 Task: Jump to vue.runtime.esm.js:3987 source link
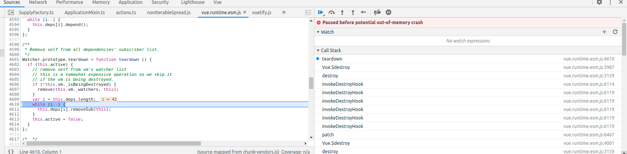coord(589,67)
